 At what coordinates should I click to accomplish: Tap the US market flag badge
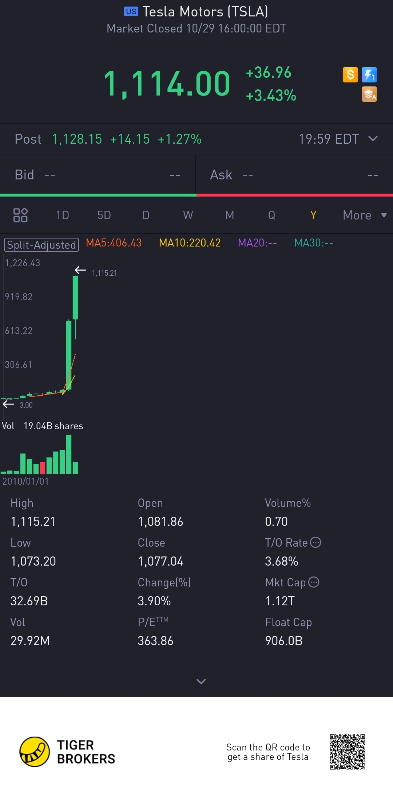tap(131, 12)
